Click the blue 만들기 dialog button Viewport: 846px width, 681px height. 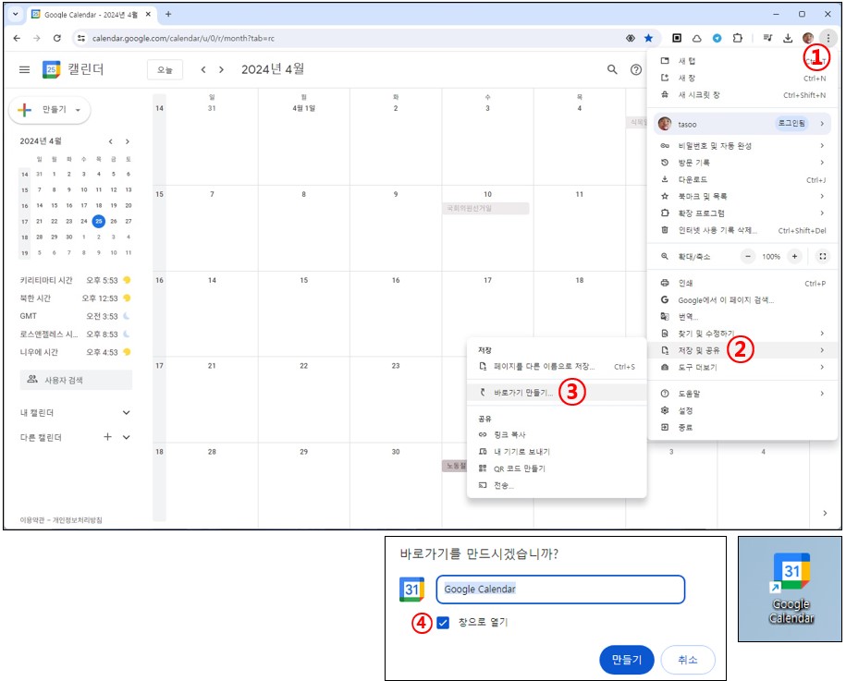[627, 660]
